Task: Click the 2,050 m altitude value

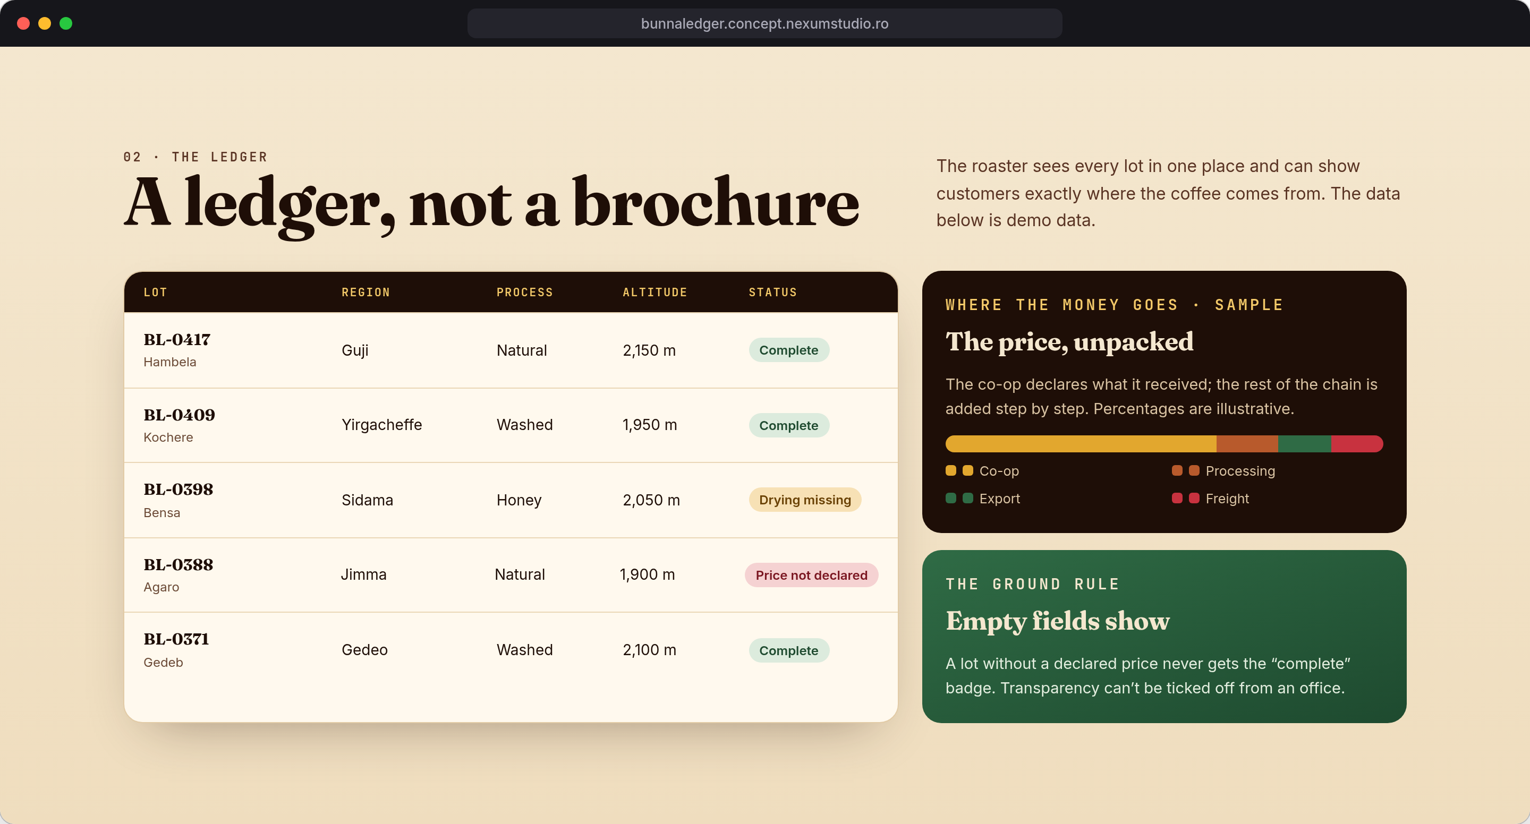Action: 651,500
